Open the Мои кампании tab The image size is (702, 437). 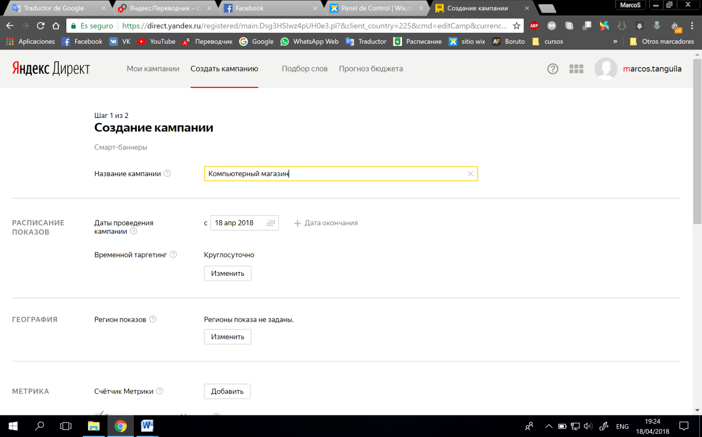coord(153,69)
